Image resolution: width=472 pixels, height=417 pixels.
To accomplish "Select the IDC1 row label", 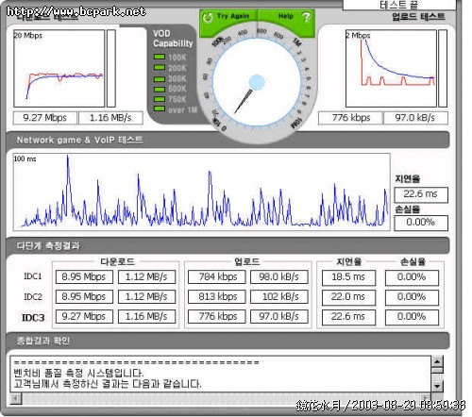I will pos(33,276).
